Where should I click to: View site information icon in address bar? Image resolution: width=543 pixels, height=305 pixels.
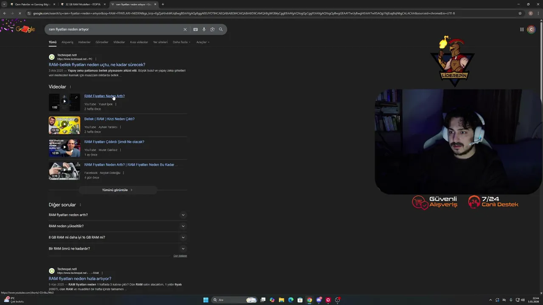coord(29,13)
